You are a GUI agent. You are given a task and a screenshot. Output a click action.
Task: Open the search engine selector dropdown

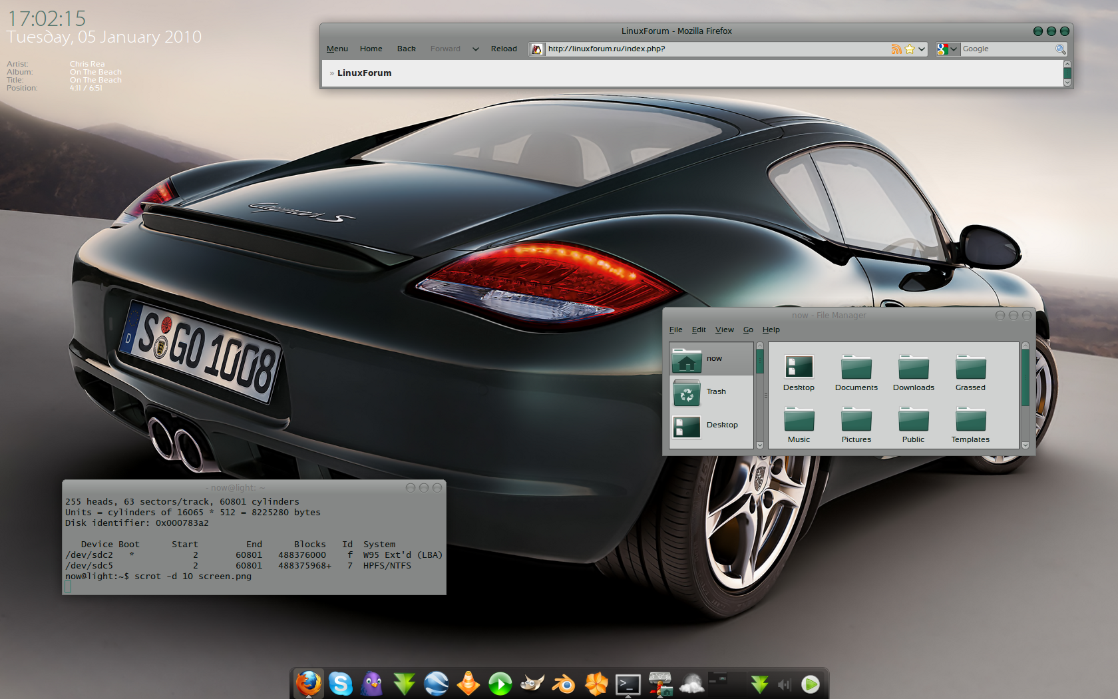[x=947, y=49]
